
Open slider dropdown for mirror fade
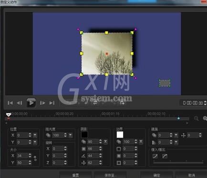176,142
